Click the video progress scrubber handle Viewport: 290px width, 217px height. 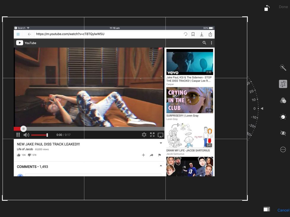(23, 129)
